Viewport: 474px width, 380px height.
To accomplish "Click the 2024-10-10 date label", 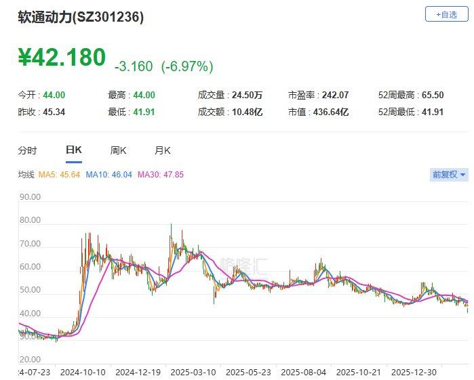I will click(x=83, y=373).
